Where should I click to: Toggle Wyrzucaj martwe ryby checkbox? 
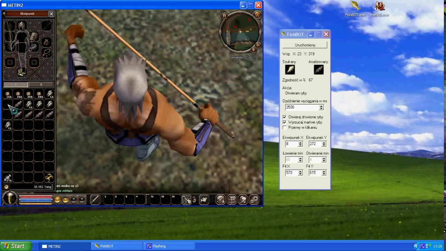coord(285,122)
